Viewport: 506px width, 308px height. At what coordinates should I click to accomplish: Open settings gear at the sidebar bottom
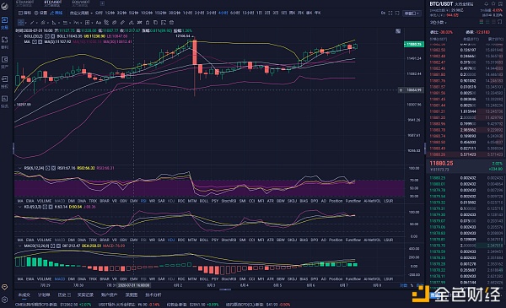click(4, 300)
